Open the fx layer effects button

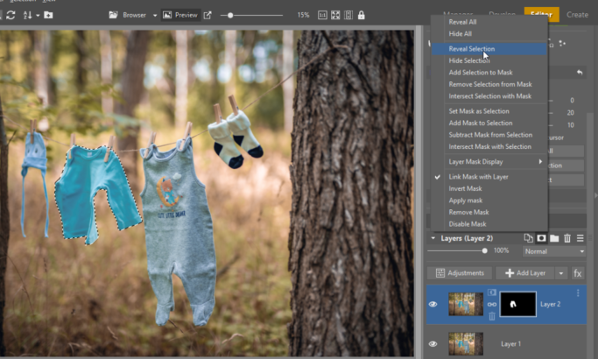tap(578, 273)
